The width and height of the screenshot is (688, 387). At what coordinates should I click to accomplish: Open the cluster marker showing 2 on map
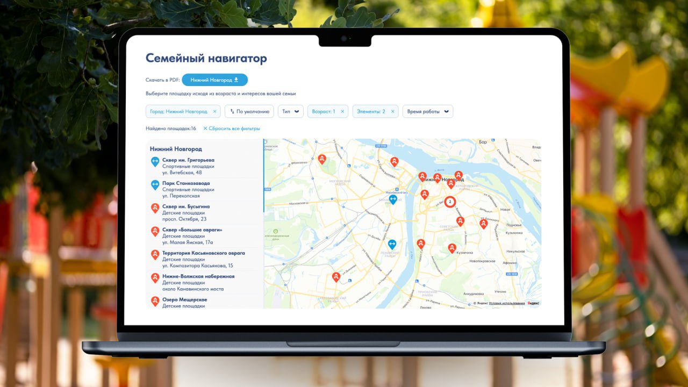pos(450,202)
